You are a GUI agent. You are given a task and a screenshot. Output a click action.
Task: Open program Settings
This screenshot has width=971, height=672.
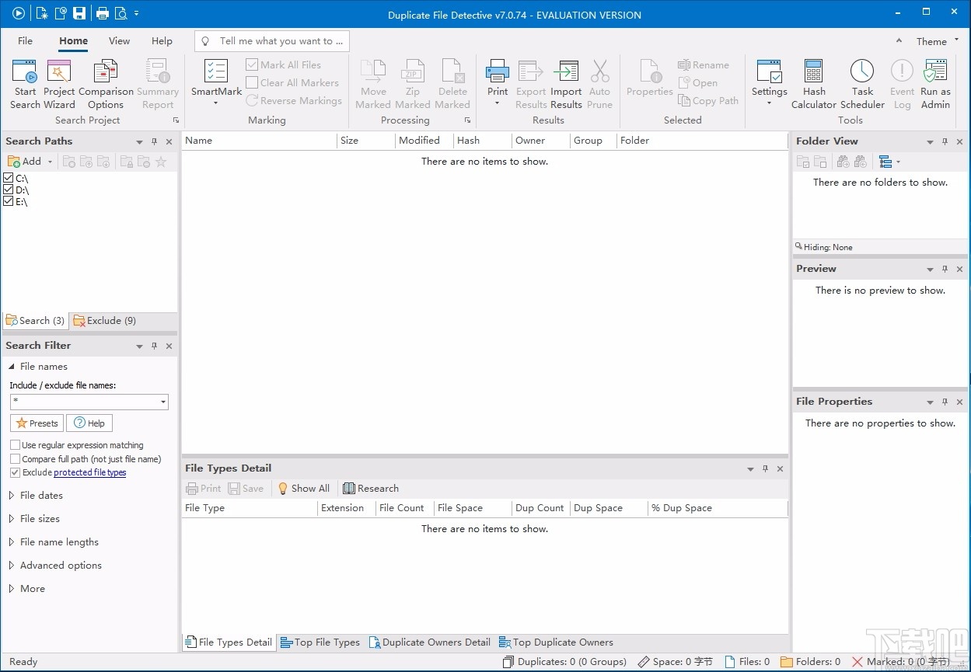click(769, 79)
